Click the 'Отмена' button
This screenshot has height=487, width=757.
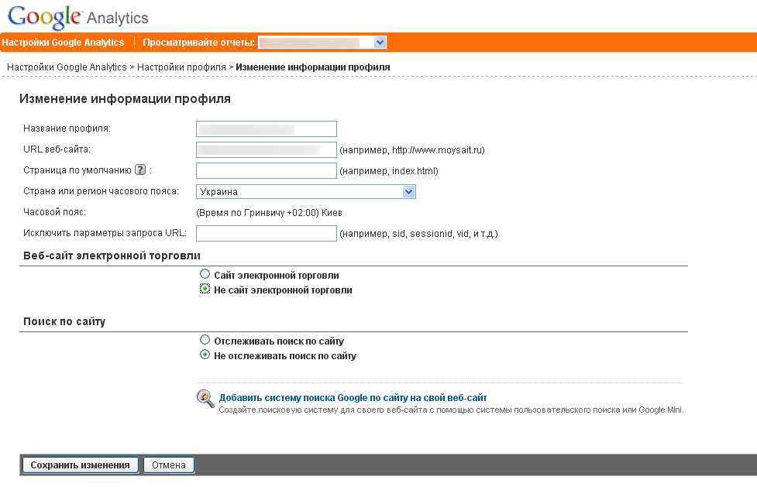pos(169,465)
